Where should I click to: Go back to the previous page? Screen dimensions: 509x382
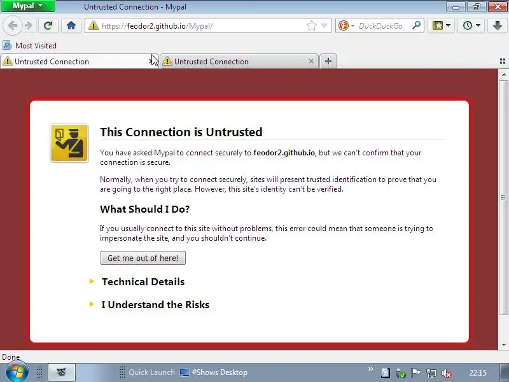pyautogui.click(x=12, y=25)
